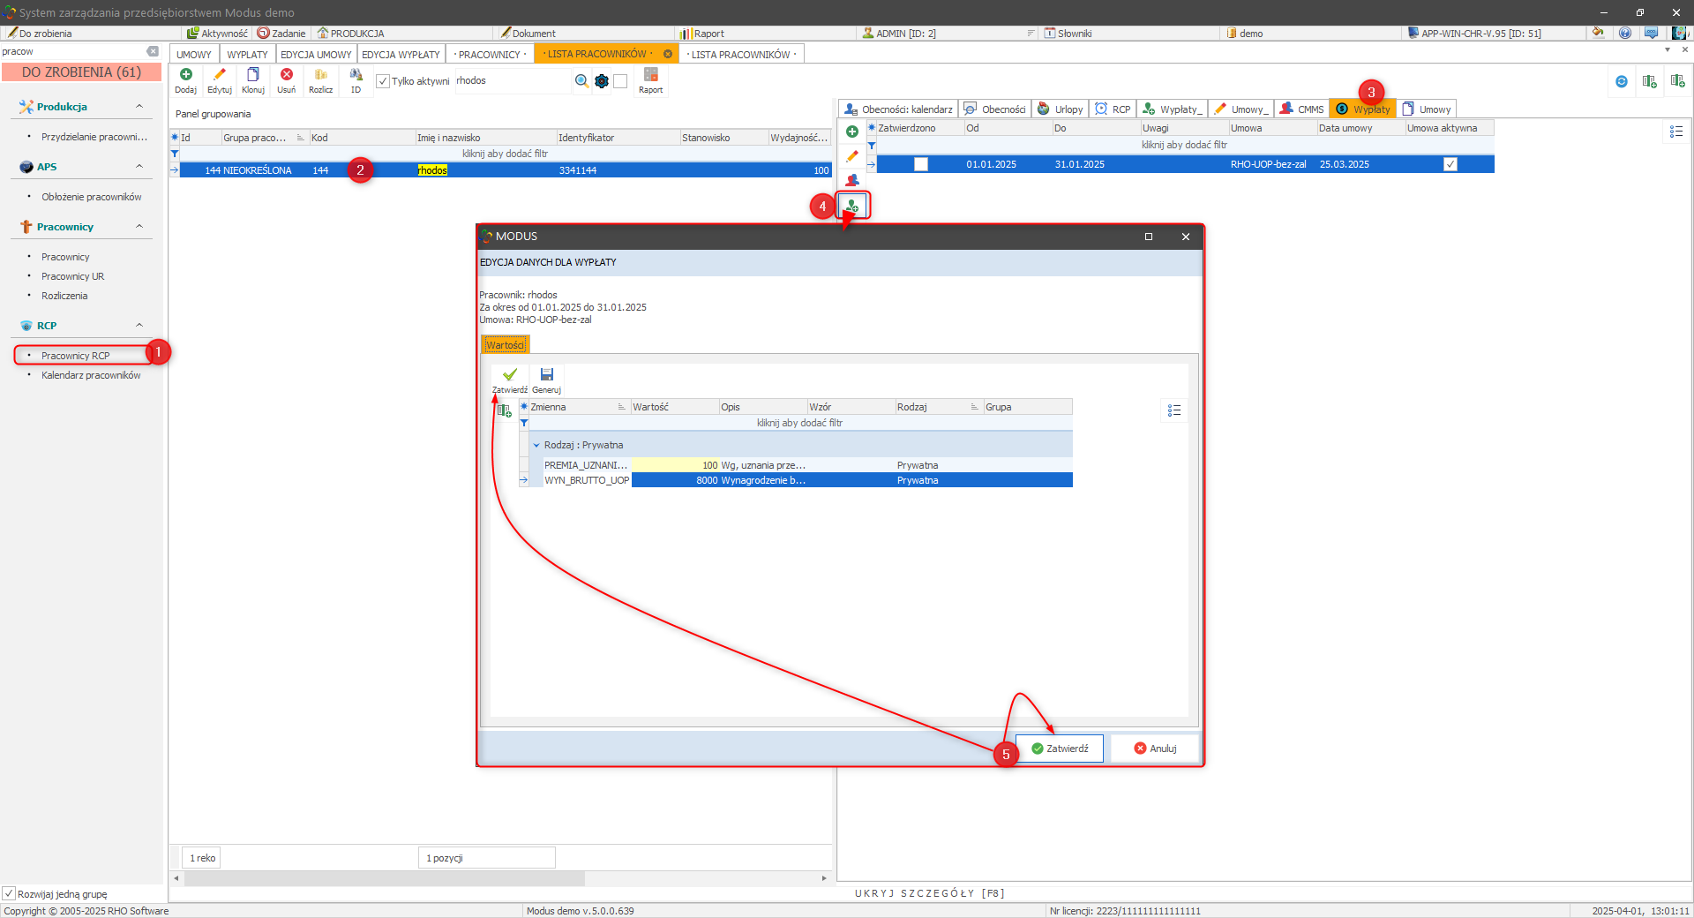The image size is (1694, 918).
Task: Click the magnifier search icon beside rhodos
Action: point(581,81)
